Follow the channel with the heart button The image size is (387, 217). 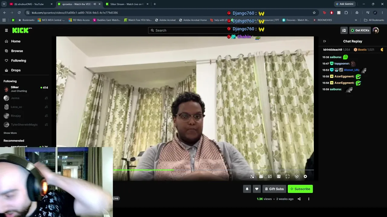point(257,189)
